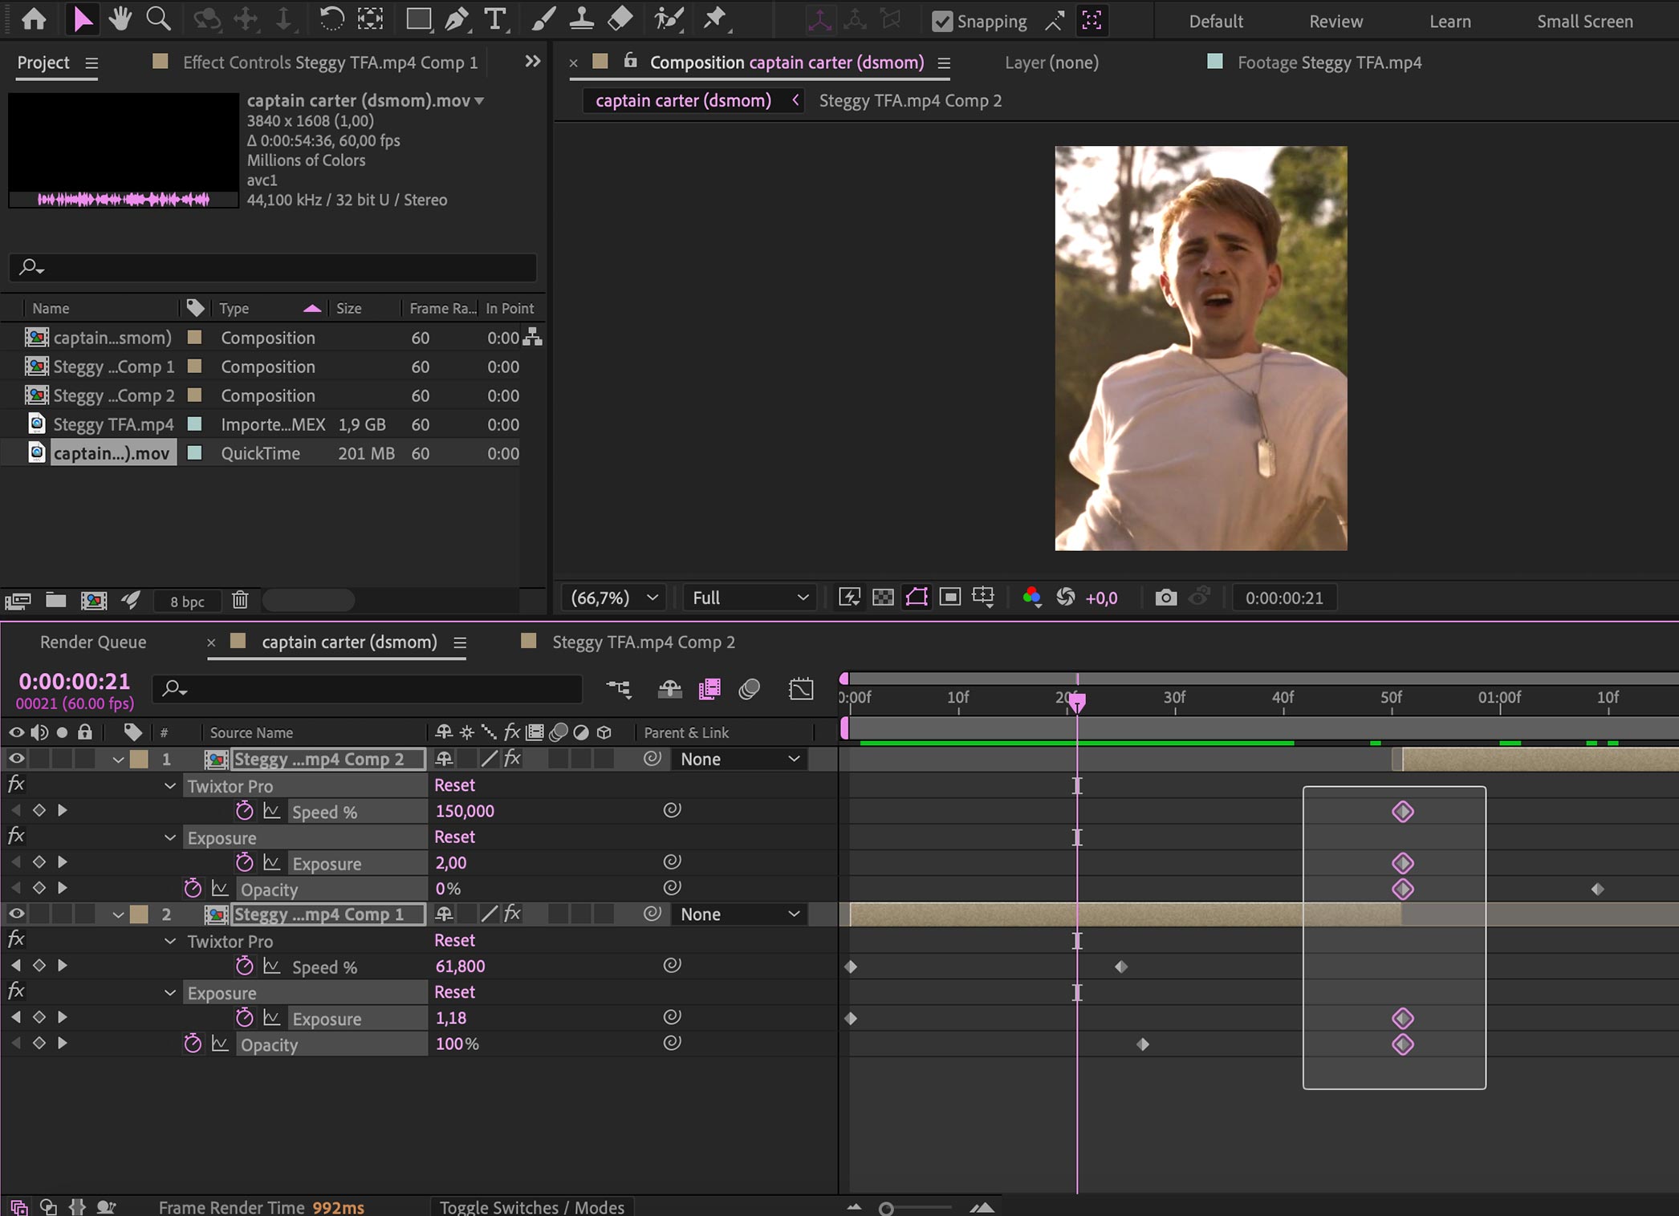
Task: Toggle Exposure fx on layer 2
Action: coord(16,991)
